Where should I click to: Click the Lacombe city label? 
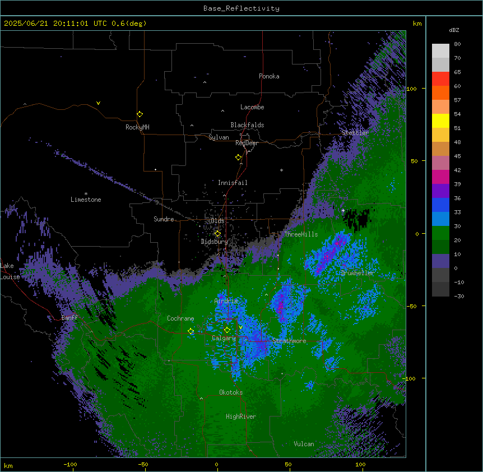coord(252,107)
